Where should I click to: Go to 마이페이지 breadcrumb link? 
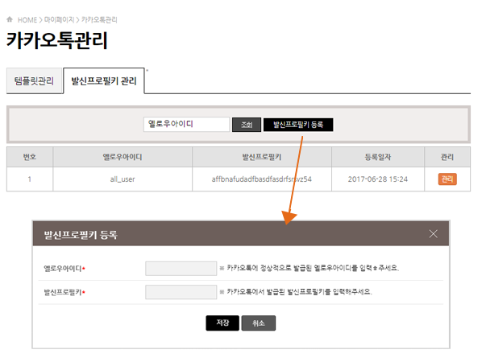point(59,20)
